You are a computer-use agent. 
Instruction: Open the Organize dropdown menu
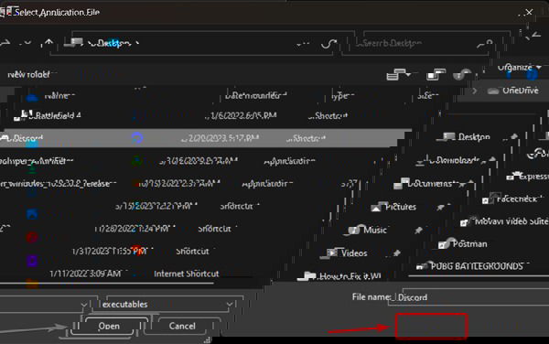tap(519, 67)
